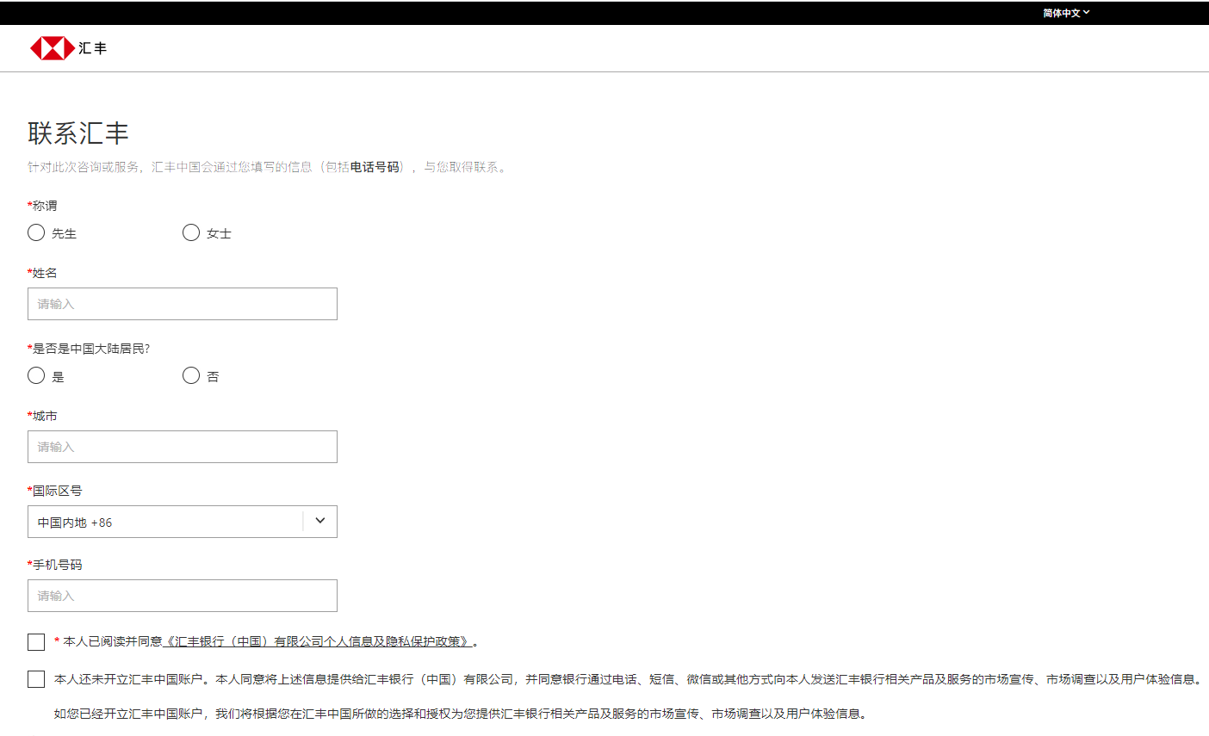Click the 是否是中国大陆居民? label

(89, 349)
